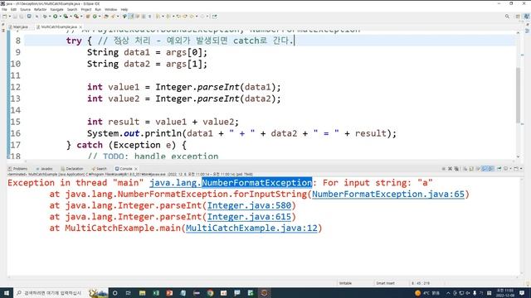Screen dimensions: 531x298
Task: Open the Source menu
Action: 25,9
